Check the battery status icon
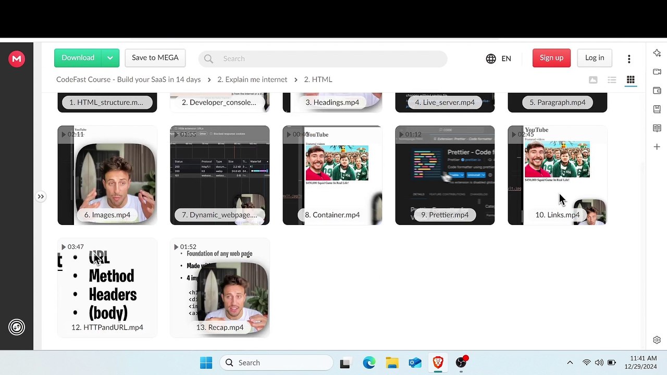667x375 pixels. pyautogui.click(x=612, y=362)
